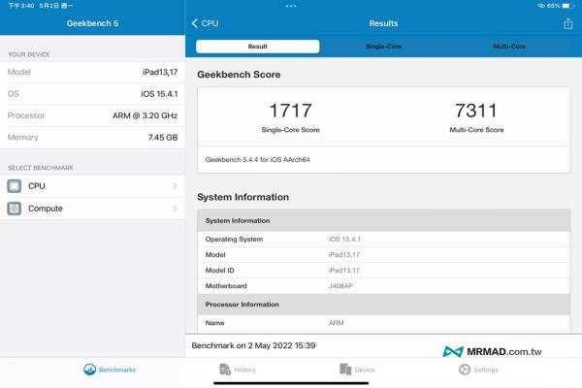
Task: Click the iPad13,17 model value in sidebar
Action: (160, 72)
